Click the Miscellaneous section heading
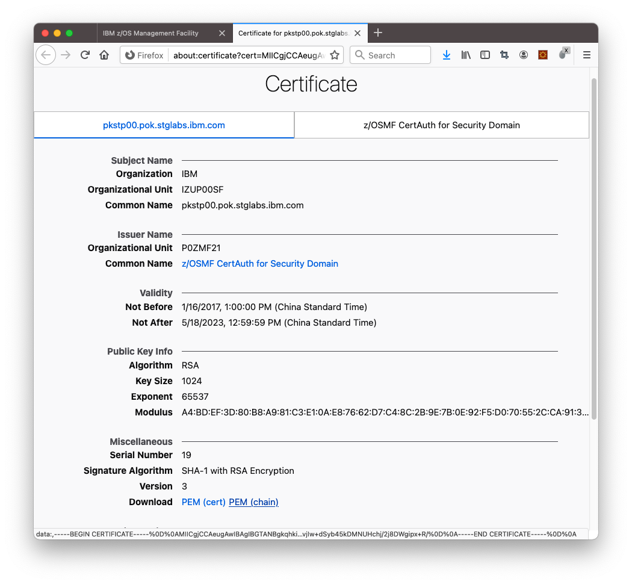Image resolution: width=632 pixels, height=584 pixels. (141, 442)
